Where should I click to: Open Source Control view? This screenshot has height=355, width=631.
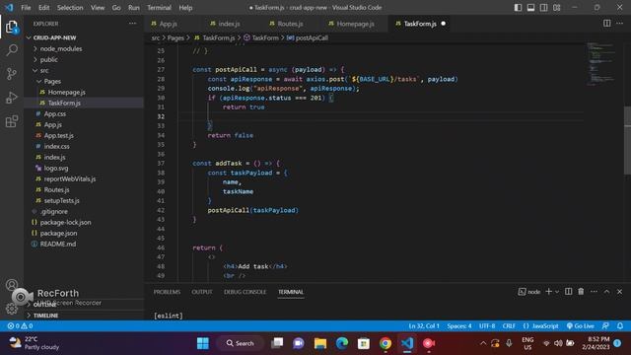click(x=12, y=74)
